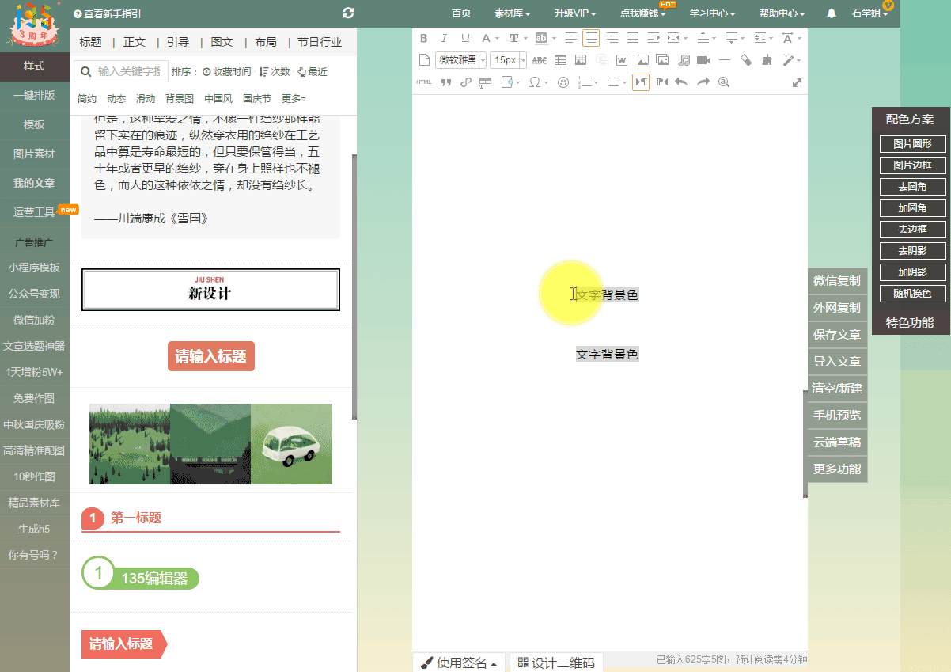This screenshot has width=951, height=672.
Task: Click the insert music icon
Action: tap(684, 60)
